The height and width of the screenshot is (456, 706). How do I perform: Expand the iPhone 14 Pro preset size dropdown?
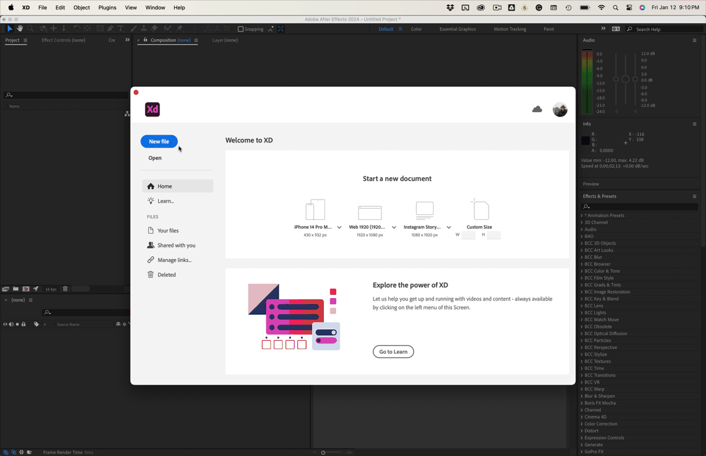coord(339,227)
